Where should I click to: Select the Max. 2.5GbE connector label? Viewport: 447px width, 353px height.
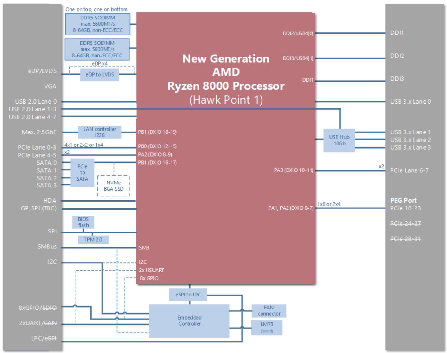(39, 132)
